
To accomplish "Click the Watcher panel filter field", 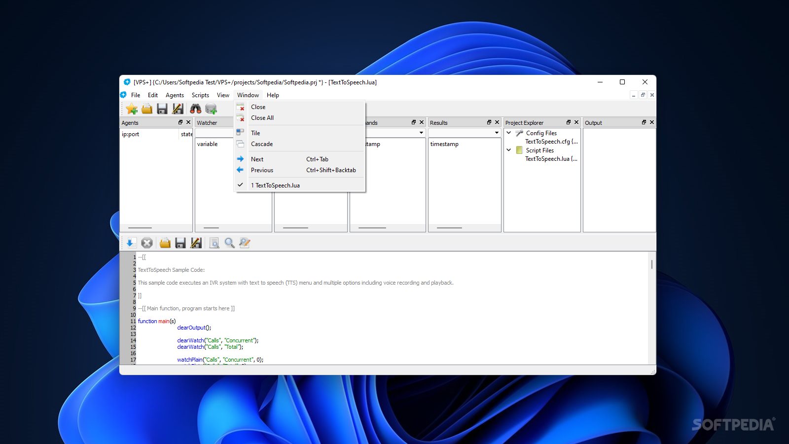I will [215, 133].
